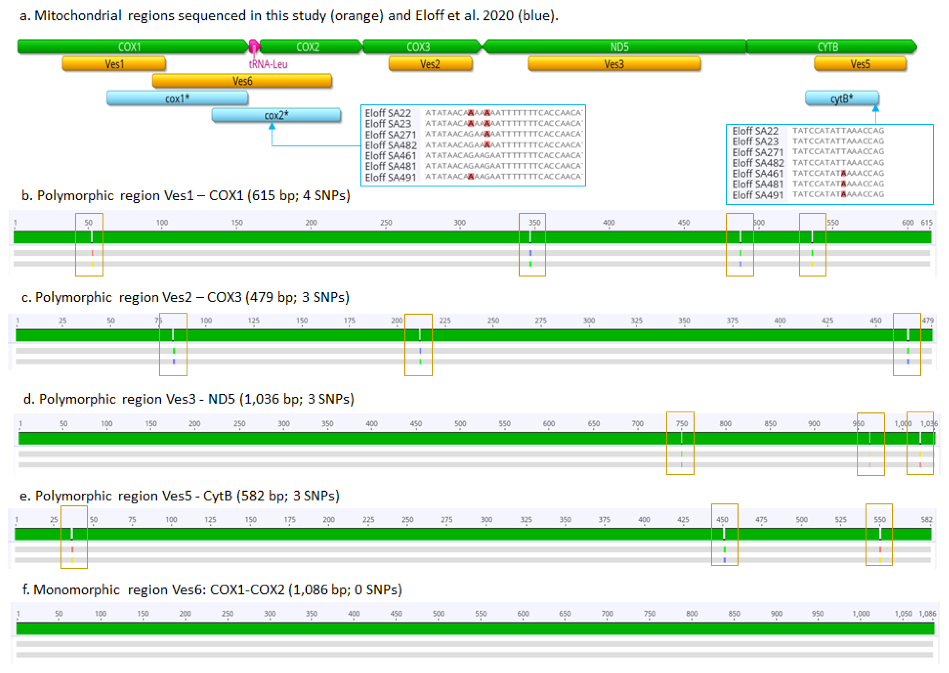
Task: Select the orange Ves1 region bar
Action: click(x=114, y=64)
